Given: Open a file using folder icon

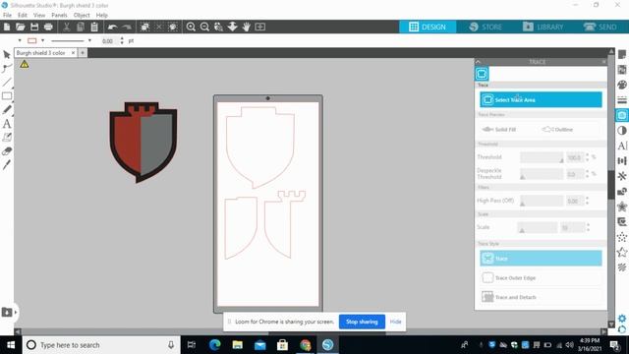Looking at the screenshot, I should [x=21, y=27].
